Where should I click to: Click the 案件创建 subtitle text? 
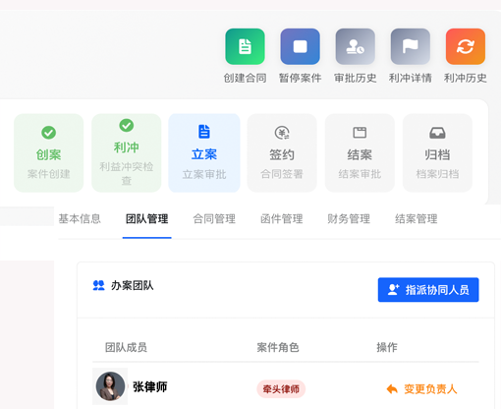(48, 174)
